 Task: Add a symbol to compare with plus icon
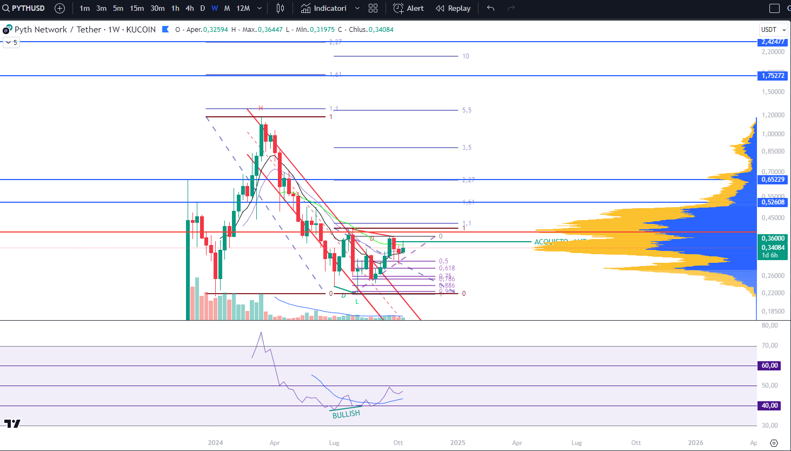pos(59,8)
